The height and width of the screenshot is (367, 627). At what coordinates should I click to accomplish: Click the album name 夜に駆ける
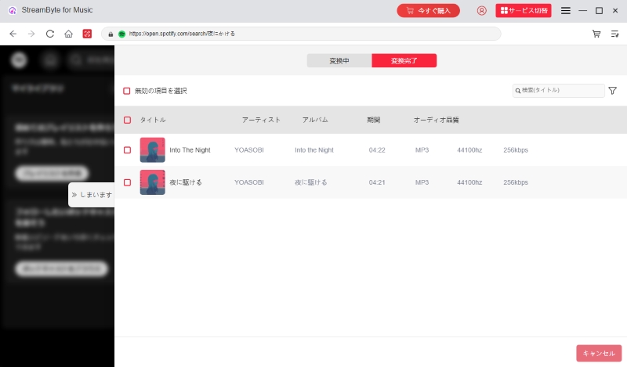[x=310, y=182]
